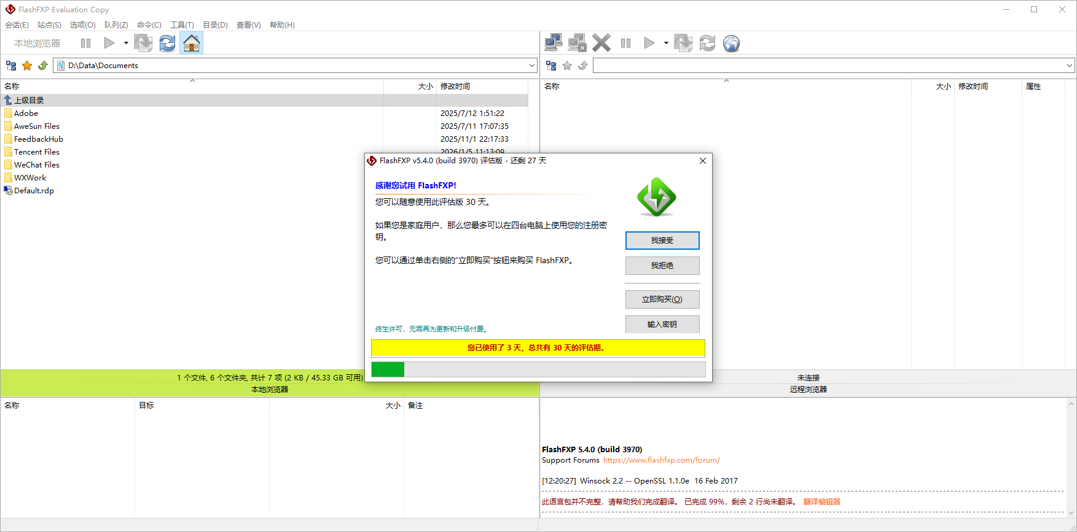Click remote transfer file icon
The image size is (1077, 532).
click(x=683, y=43)
